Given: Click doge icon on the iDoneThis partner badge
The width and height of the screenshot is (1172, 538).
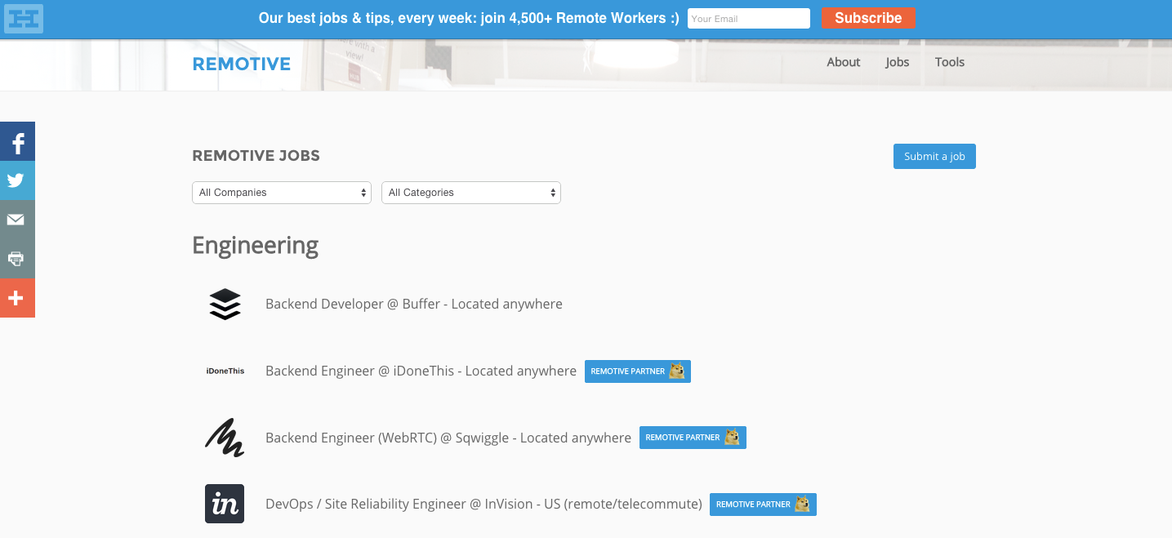Looking at the screenshot, I should 677,371.
